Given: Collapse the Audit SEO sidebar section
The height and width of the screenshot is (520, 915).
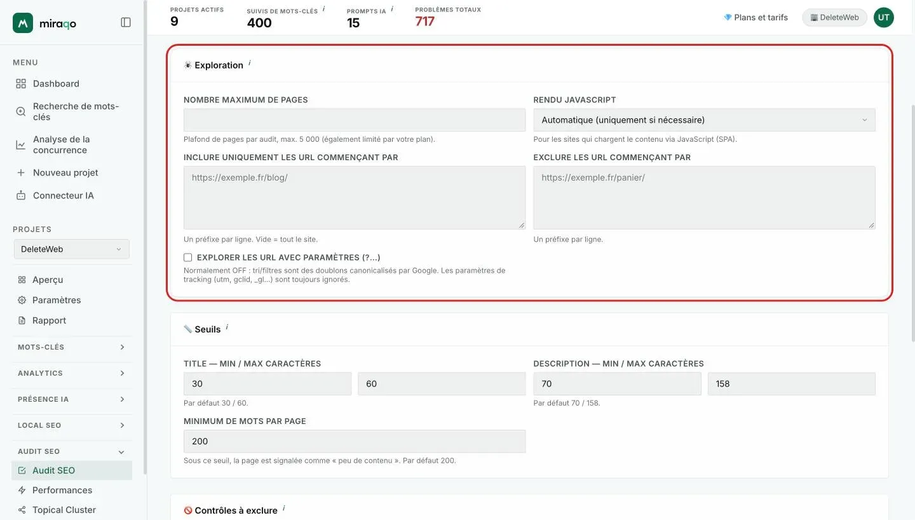Looking at the screenshot, I should pos(71,451).
